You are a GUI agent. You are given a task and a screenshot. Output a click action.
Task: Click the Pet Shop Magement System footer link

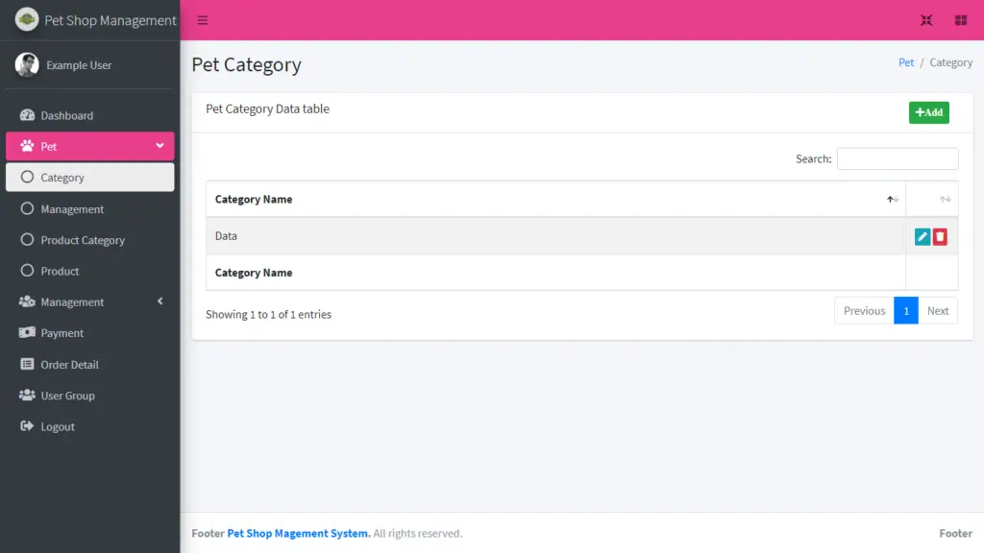click(x=298, y=533)
